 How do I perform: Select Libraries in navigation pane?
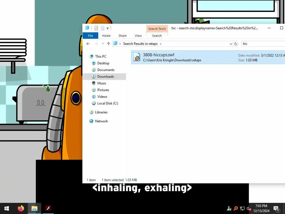pos(101,112)
